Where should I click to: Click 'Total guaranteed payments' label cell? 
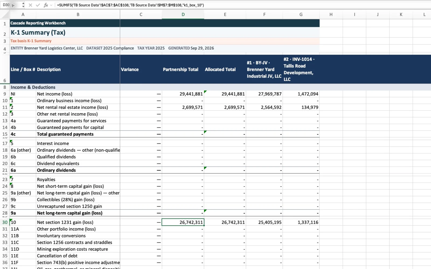pyautogui.click(x=78, y=134)
